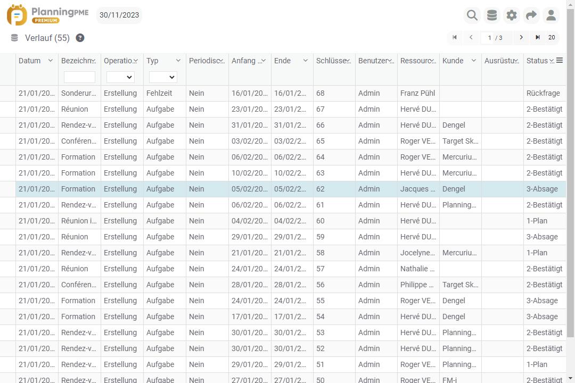
Task: Open the Typ filter dropdown
Action: point(163,77)
